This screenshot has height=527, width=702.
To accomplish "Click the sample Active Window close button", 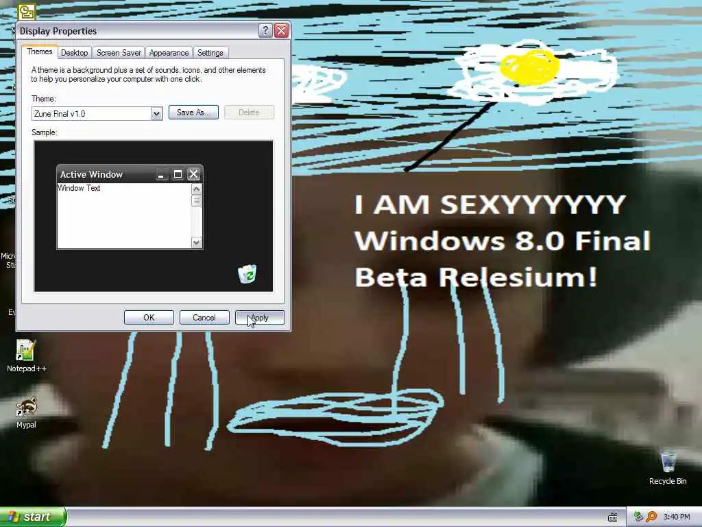I will click(x=193, y=174).
